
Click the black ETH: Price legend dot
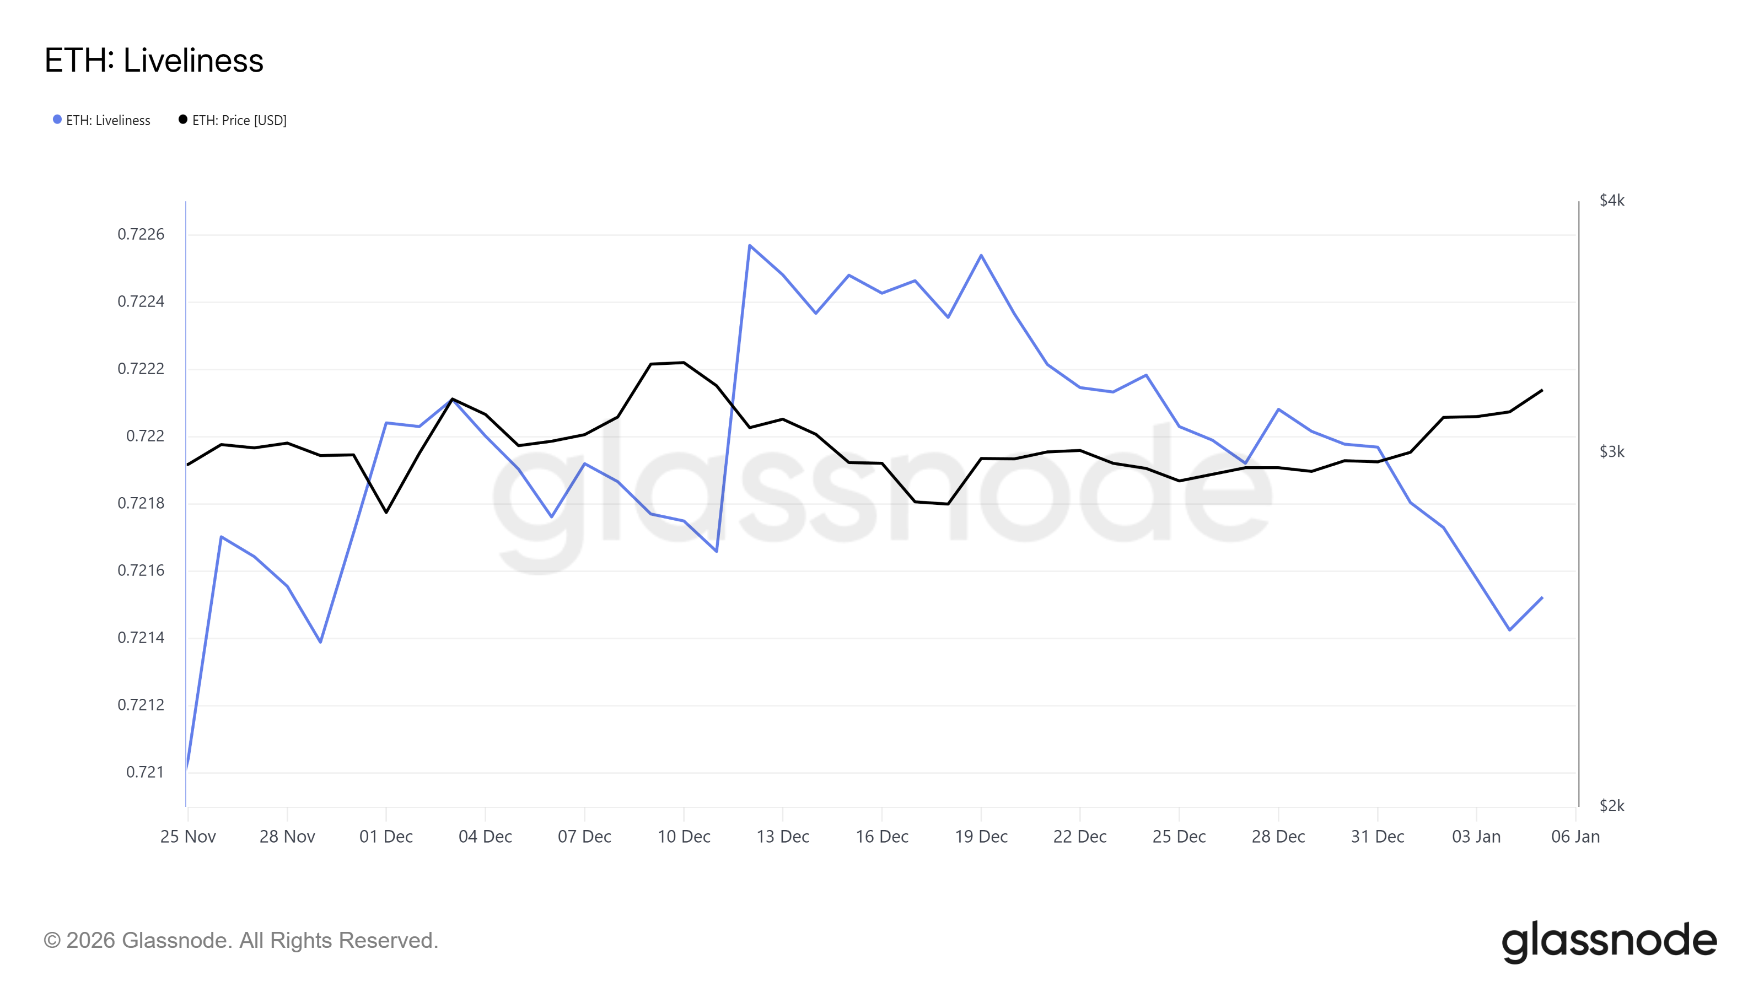[183, 120]
